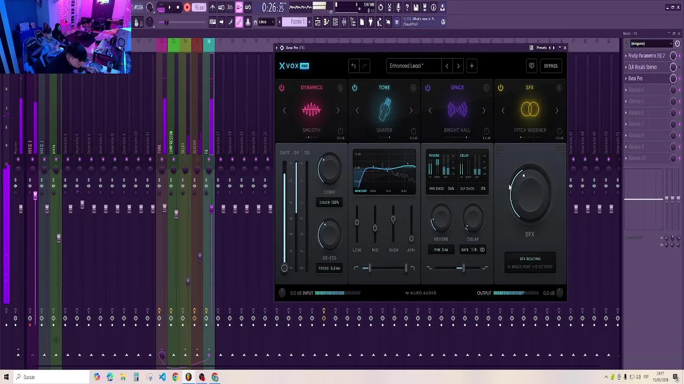This screenshot has height=384, width=684.
Task: Click the FL Studio save disk icon
Action: 416,7
